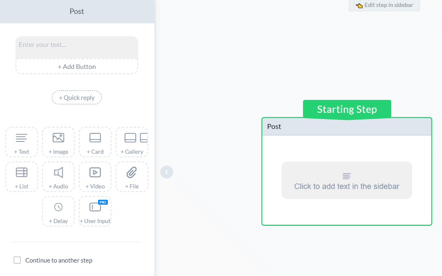This screenshot has height=276, width=442.
Task: Attach a File block
Action: pyautogui.click(x=132, y=177)
